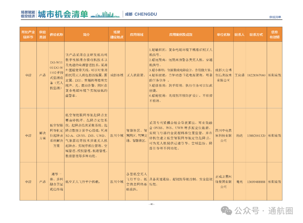Click the 具备高速通信、超视距导航控制 cell

coord(181,182)
